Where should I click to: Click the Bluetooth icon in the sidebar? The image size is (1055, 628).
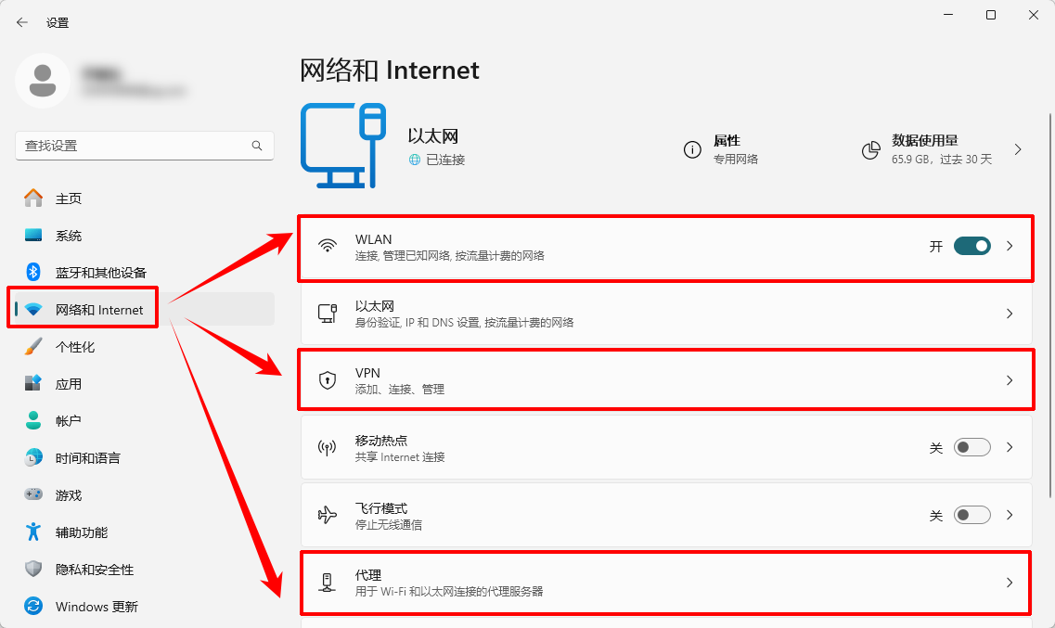click(x=33, y=272)
